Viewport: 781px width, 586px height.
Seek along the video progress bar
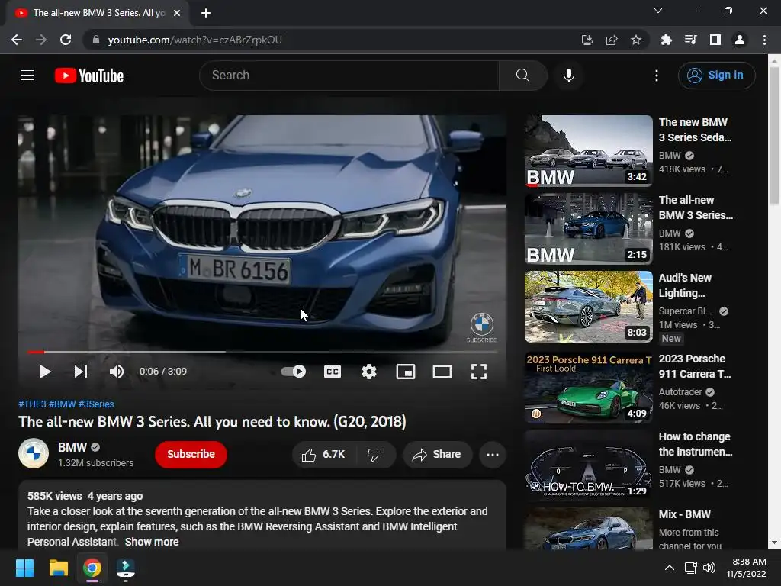coord(262,352)
